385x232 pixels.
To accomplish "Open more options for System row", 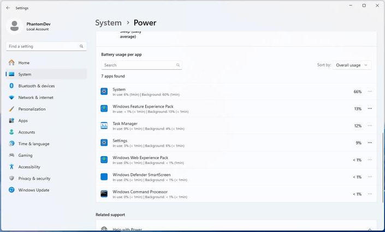I will (370, 91).
